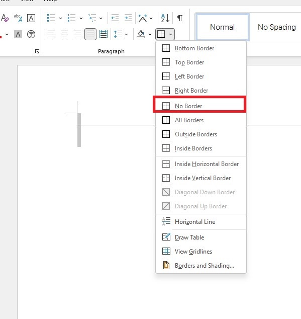Toggle Character Shading icon
The image size is (301, 319).
click(18, 34)
